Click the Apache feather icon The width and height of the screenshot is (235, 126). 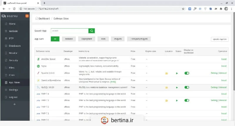tap(38, 73)
